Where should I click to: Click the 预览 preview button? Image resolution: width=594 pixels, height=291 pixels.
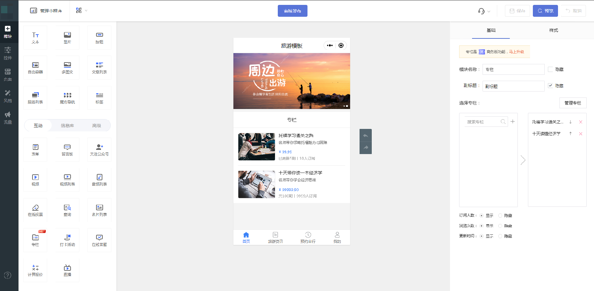tap(545, 11)
